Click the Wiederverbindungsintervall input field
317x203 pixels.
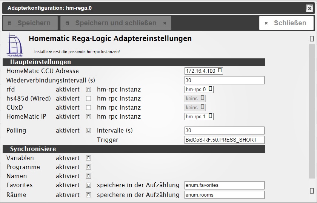(224, 80)
